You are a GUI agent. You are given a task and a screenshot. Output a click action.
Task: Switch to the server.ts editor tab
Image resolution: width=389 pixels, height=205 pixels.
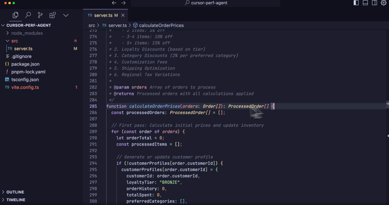tap(103, 15)
